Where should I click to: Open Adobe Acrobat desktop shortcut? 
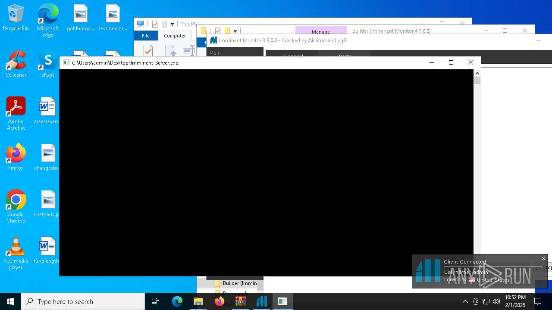click(16, 114)
